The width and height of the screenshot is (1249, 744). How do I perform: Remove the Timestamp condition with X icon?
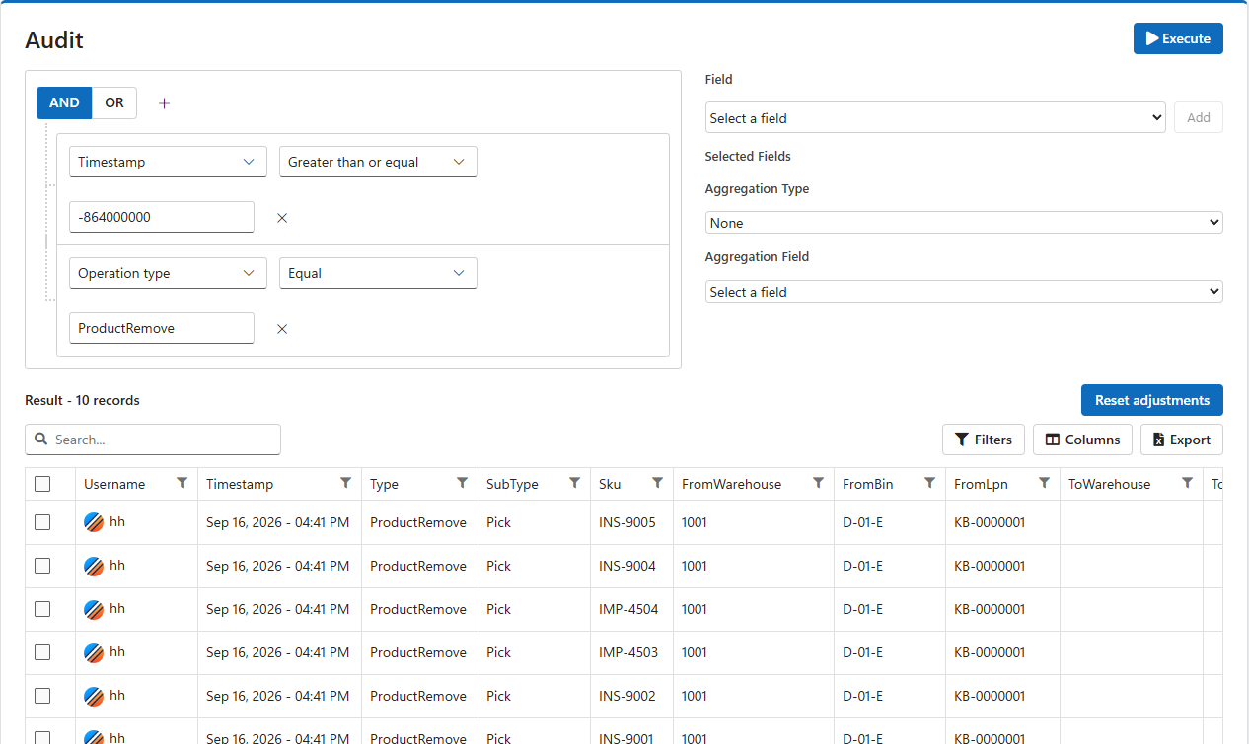282,218
